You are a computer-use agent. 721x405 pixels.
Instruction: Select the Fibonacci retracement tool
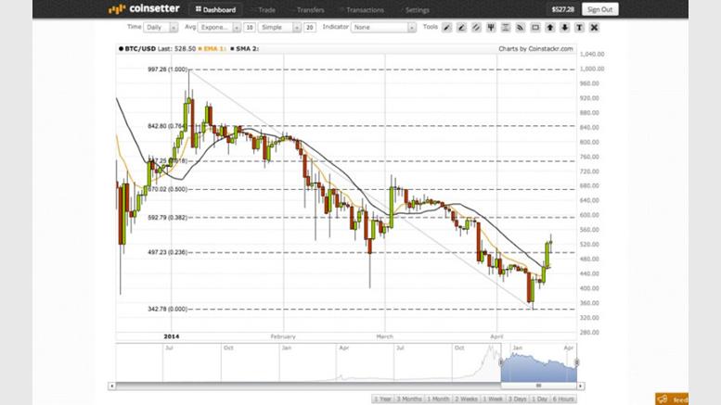click(506, 28)
